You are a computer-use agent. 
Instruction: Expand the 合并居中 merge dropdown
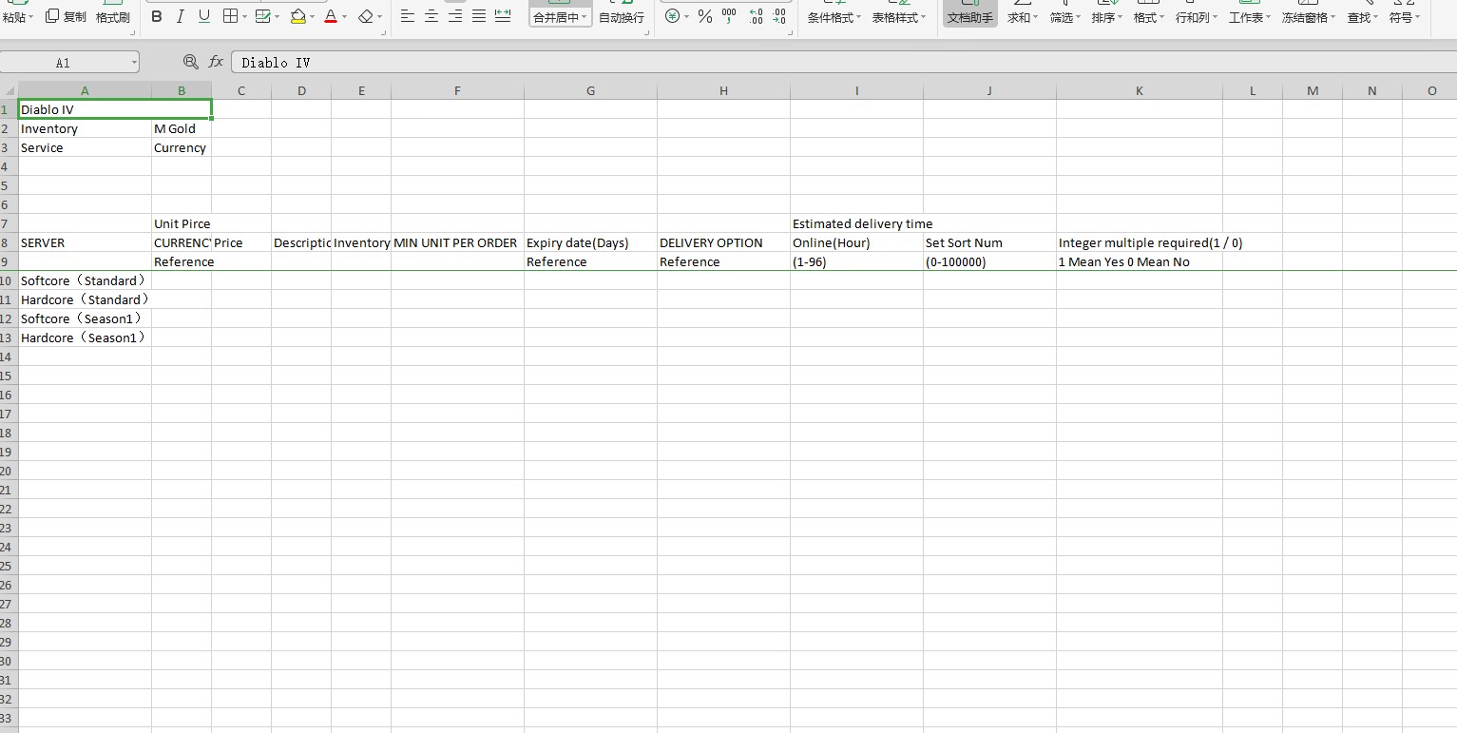pos(584,17)
